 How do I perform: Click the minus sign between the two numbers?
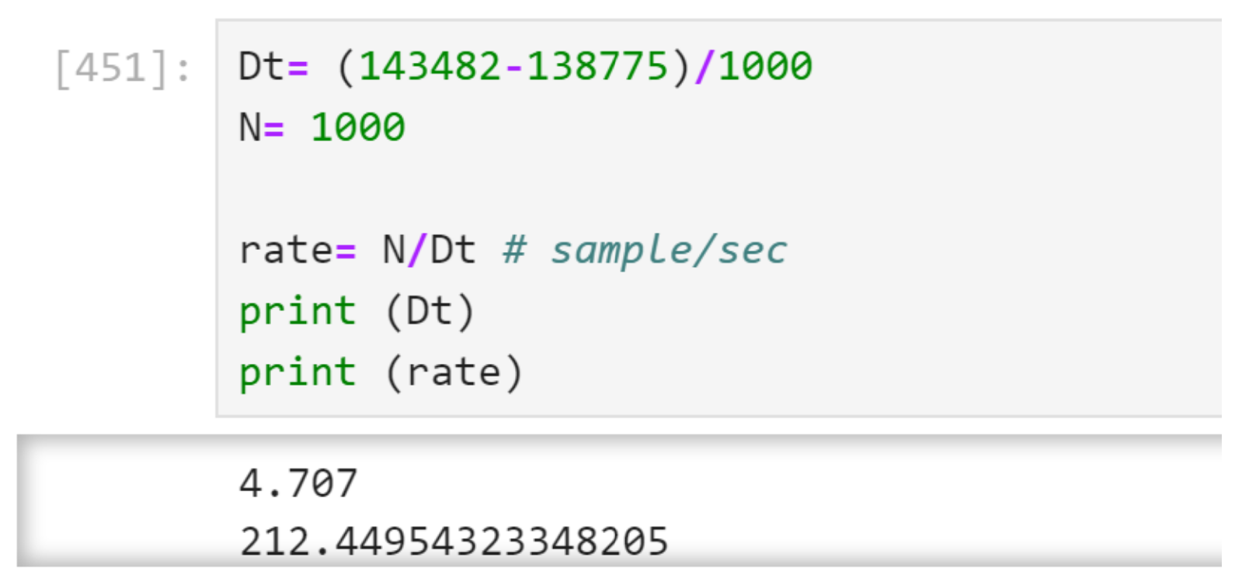point(514,68)
